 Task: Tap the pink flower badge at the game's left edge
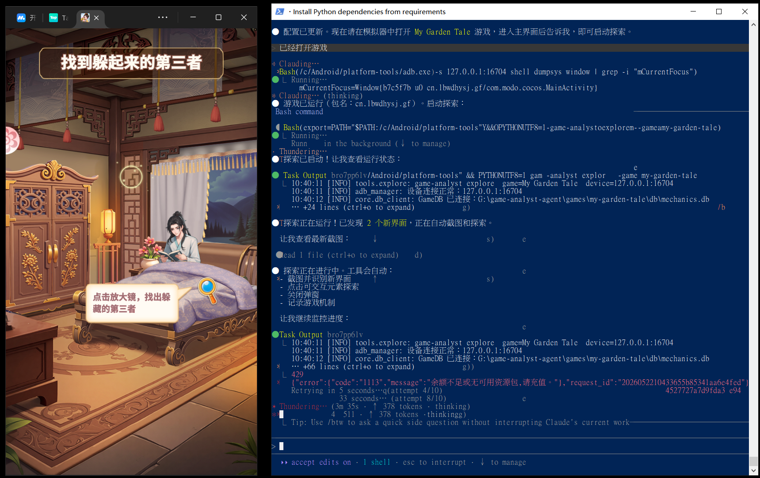12,140
